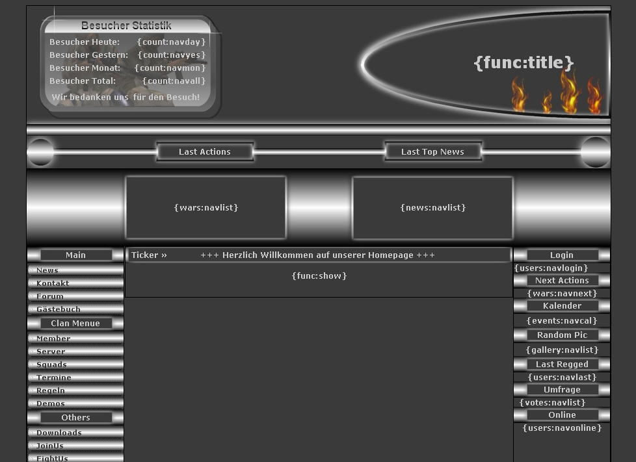636x462 pixels.
Task: Click the Herzlich Willkommen ticker message
Action: tap(317, 255)
